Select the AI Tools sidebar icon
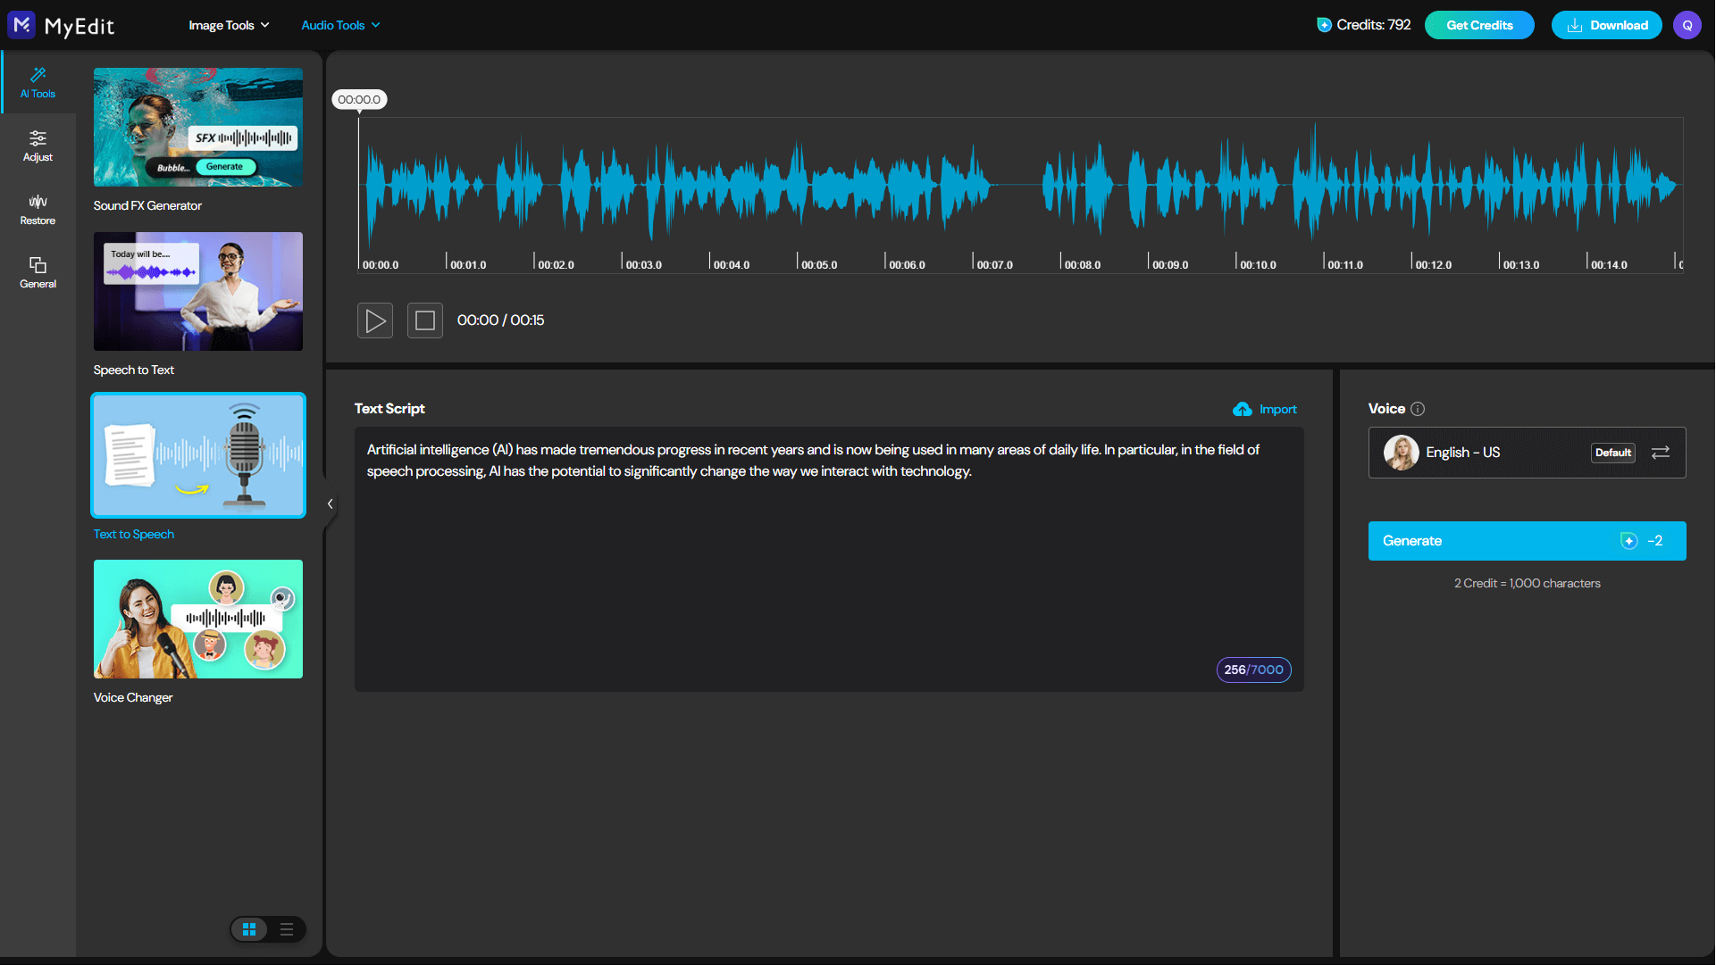Viewport: 1716px width, 965px height. (x=38, y=82)
